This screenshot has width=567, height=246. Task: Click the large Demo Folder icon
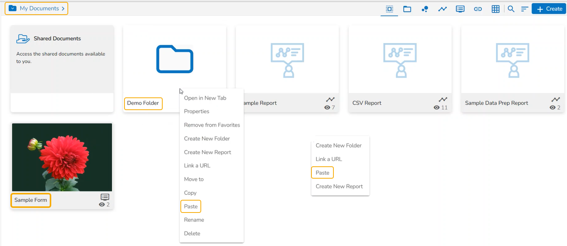tap(175, 59)
